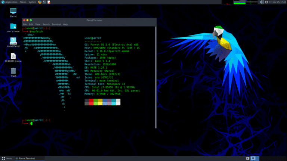Click the 'Resolution: 1920x1080' line
This screenshot has height=161, width=287.
tap(100, 64)
